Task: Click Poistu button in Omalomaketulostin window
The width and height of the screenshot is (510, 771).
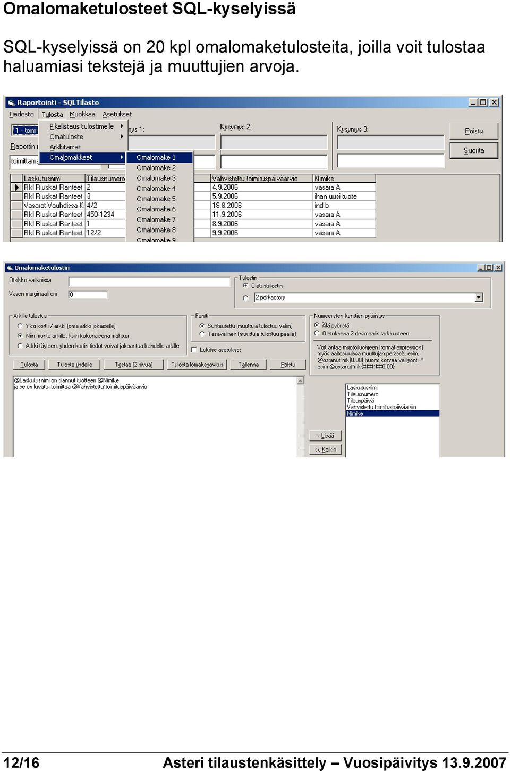Action: click(x=288, y=365)
